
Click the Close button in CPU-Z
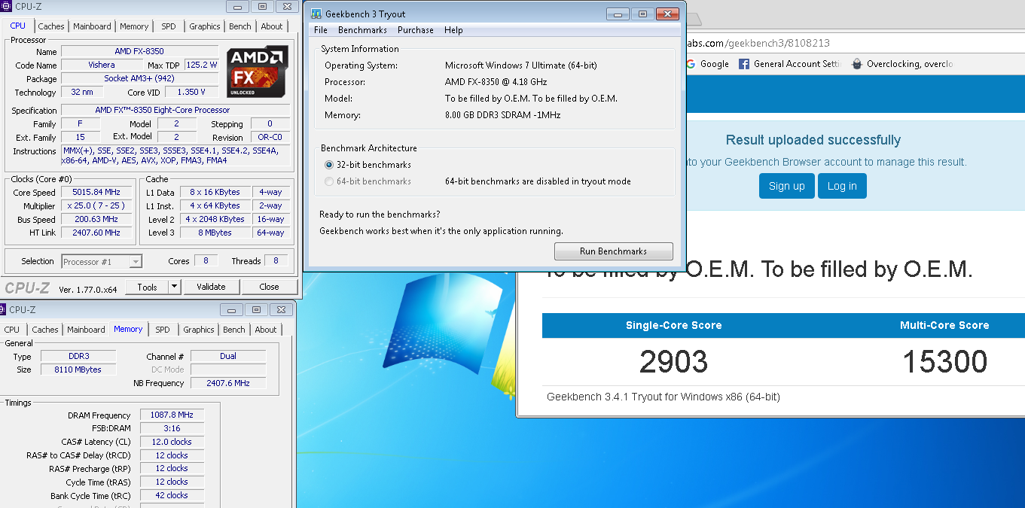(269, 287)
